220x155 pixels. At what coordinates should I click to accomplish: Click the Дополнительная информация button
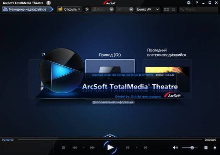click(x=113, y=102)
